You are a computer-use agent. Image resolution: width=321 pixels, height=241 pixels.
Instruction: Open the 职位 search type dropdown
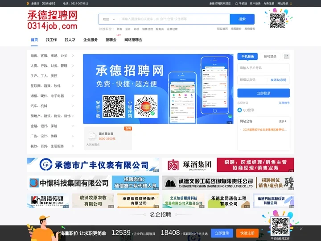click(109, 19)
